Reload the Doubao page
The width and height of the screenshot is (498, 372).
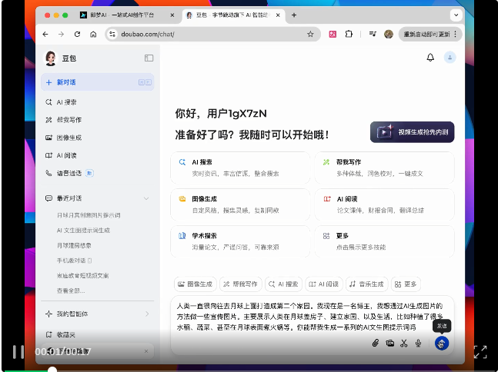point(77,35)
